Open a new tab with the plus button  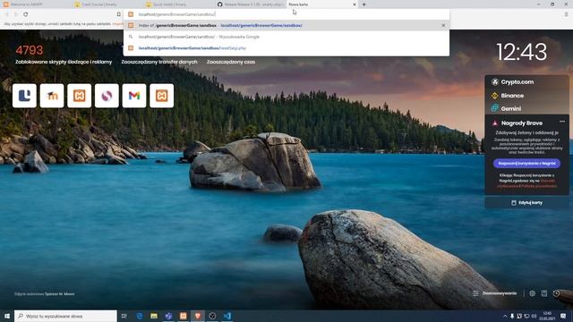point(364,4)
